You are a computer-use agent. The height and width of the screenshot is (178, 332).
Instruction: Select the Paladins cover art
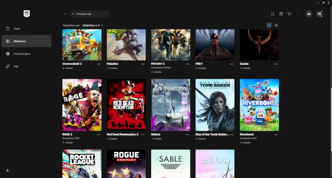[126, 45]
